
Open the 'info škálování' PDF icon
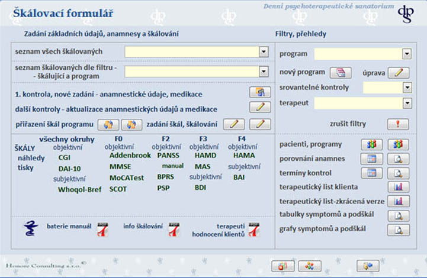click(174, 229)
